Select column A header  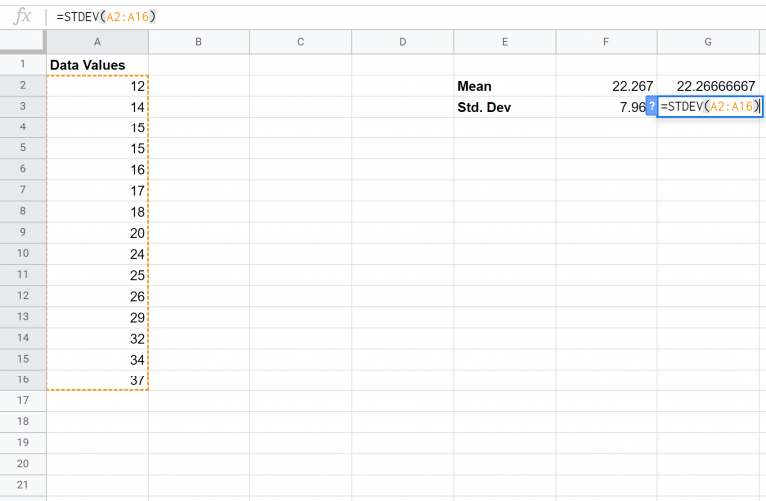tap(97, 41)
